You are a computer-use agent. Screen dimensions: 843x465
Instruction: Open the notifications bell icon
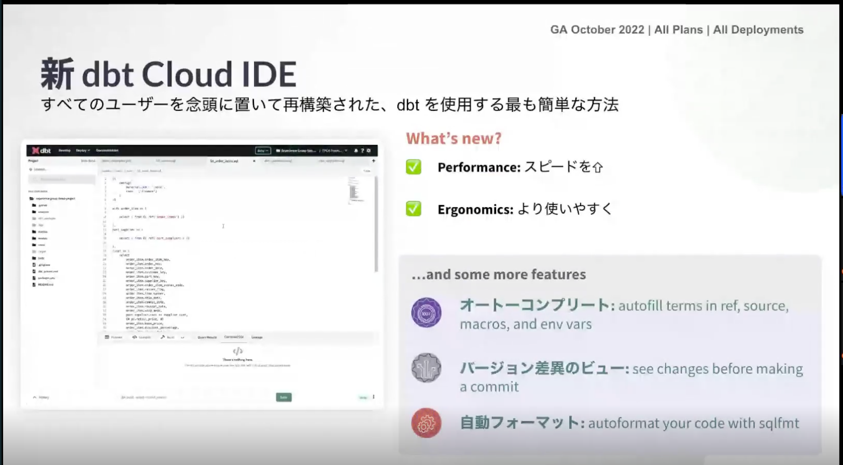[356, 151]
